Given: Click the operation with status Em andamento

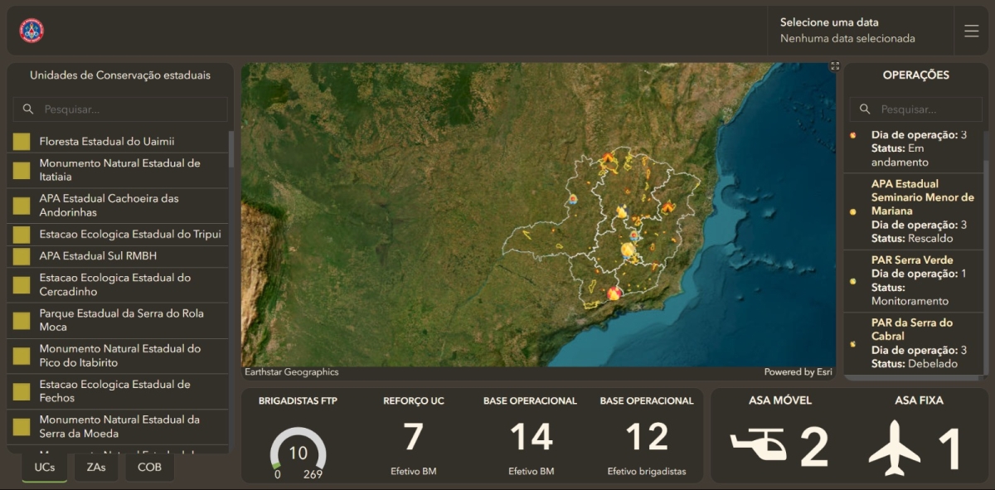Looking at the screenshot, I should click(x=914, y=149).
